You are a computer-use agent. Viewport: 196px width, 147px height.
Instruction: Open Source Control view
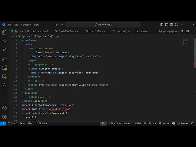pyautogui.click(x=4, y=50)
